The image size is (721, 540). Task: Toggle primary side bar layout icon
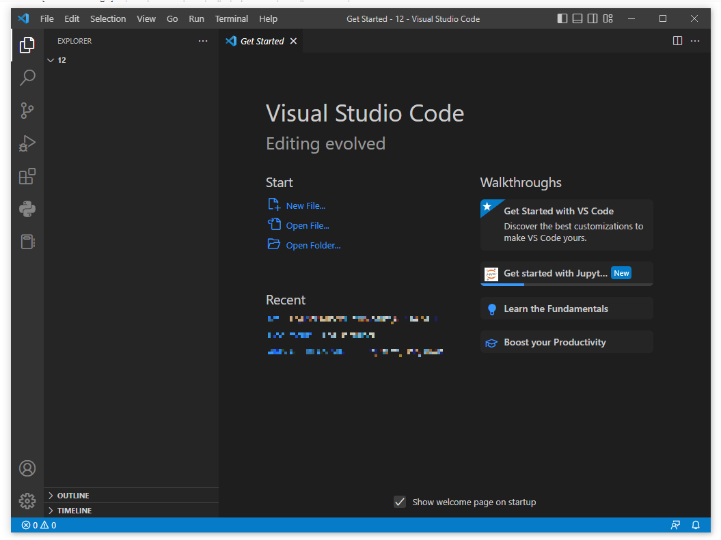(x=562, y=19)
